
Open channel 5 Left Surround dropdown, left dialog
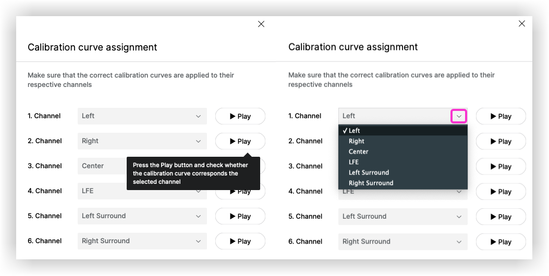(142, 216)
